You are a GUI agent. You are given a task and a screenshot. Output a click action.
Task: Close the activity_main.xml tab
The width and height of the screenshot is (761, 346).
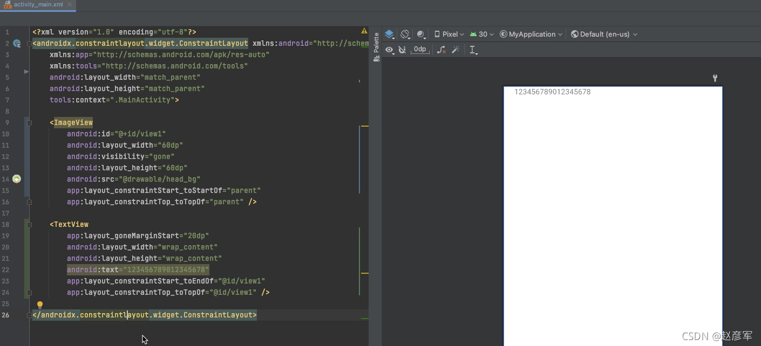70,4
